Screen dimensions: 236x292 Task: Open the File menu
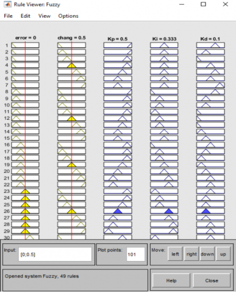[x=8, y=16]
